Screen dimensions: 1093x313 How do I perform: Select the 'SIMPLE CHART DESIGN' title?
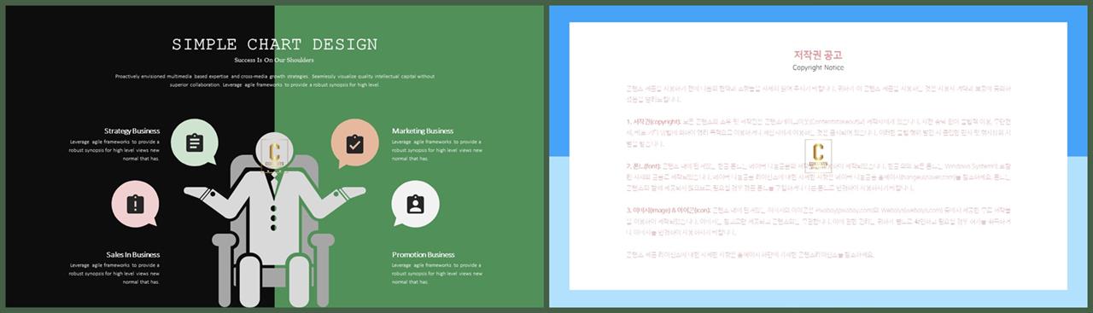tap(274, 44)
